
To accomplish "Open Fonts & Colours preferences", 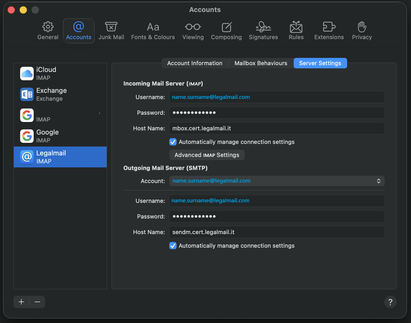I will (153, 31).
